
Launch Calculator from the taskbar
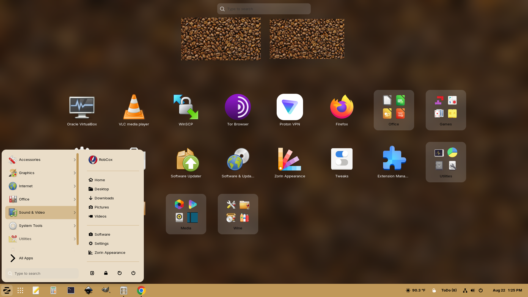pyautogui.click(x=53, y=290)
